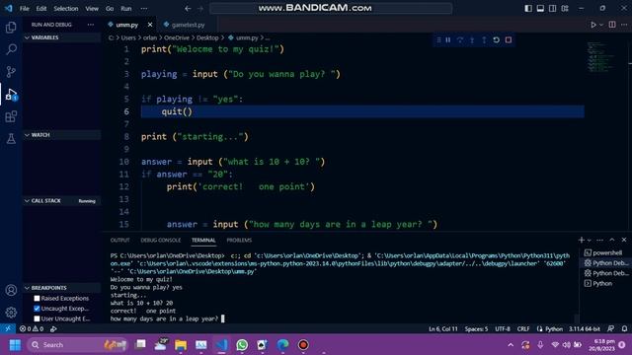Screen dimensions: 632x355
Task: Open the notifications bell in status bar
Action: click(624, 328)
